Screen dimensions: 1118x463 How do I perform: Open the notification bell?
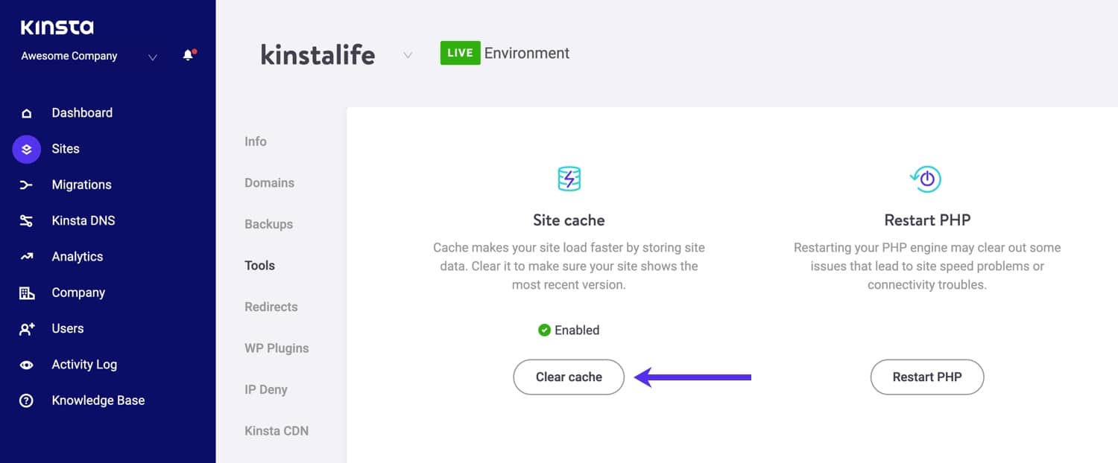186,55
